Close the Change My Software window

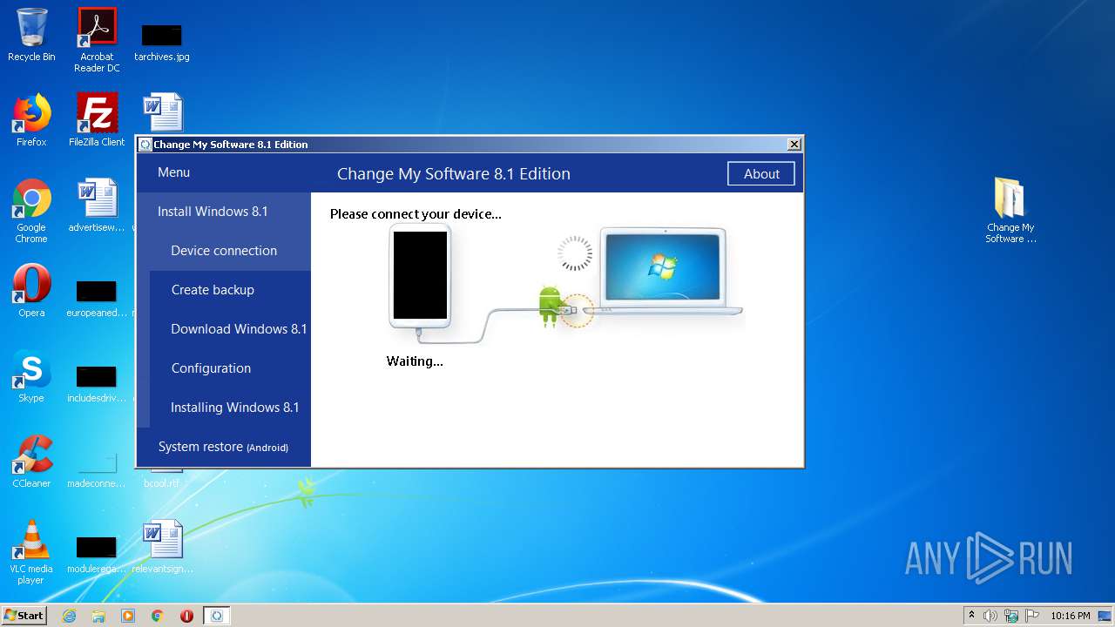794,145
